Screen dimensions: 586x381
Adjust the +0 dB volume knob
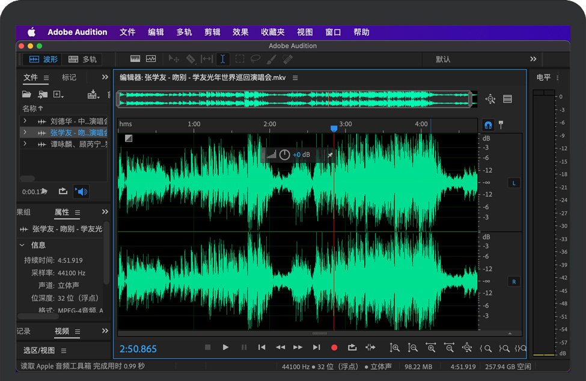(284, 155)
